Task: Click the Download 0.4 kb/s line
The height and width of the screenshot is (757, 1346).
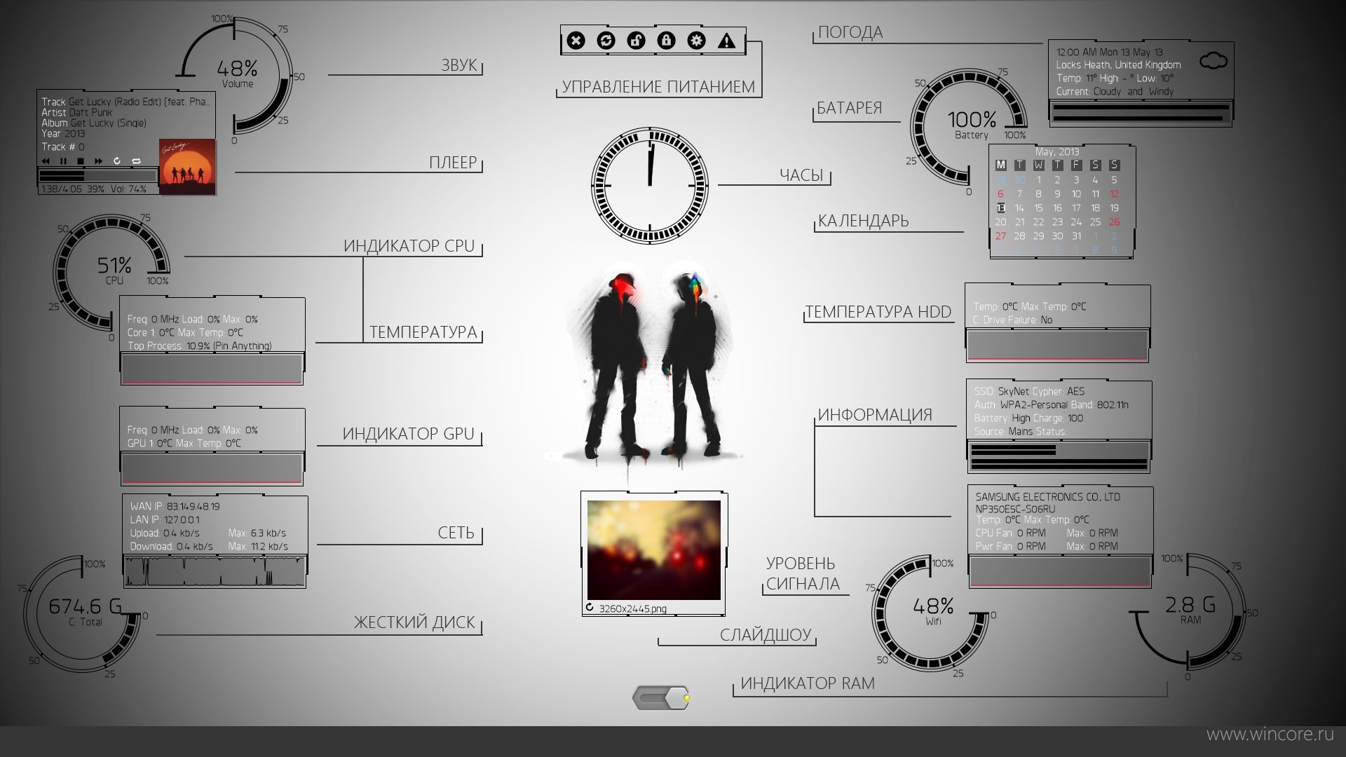Action: pyautogui.click(x=209, y=546)
